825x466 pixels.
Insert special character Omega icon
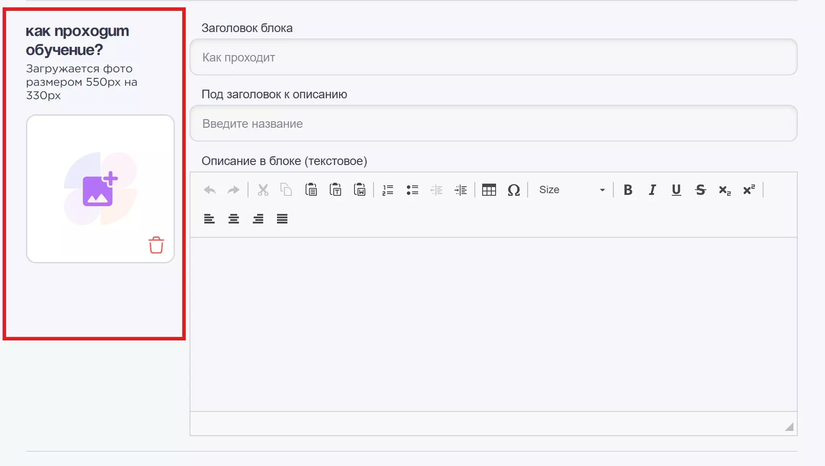coord(513,190)
